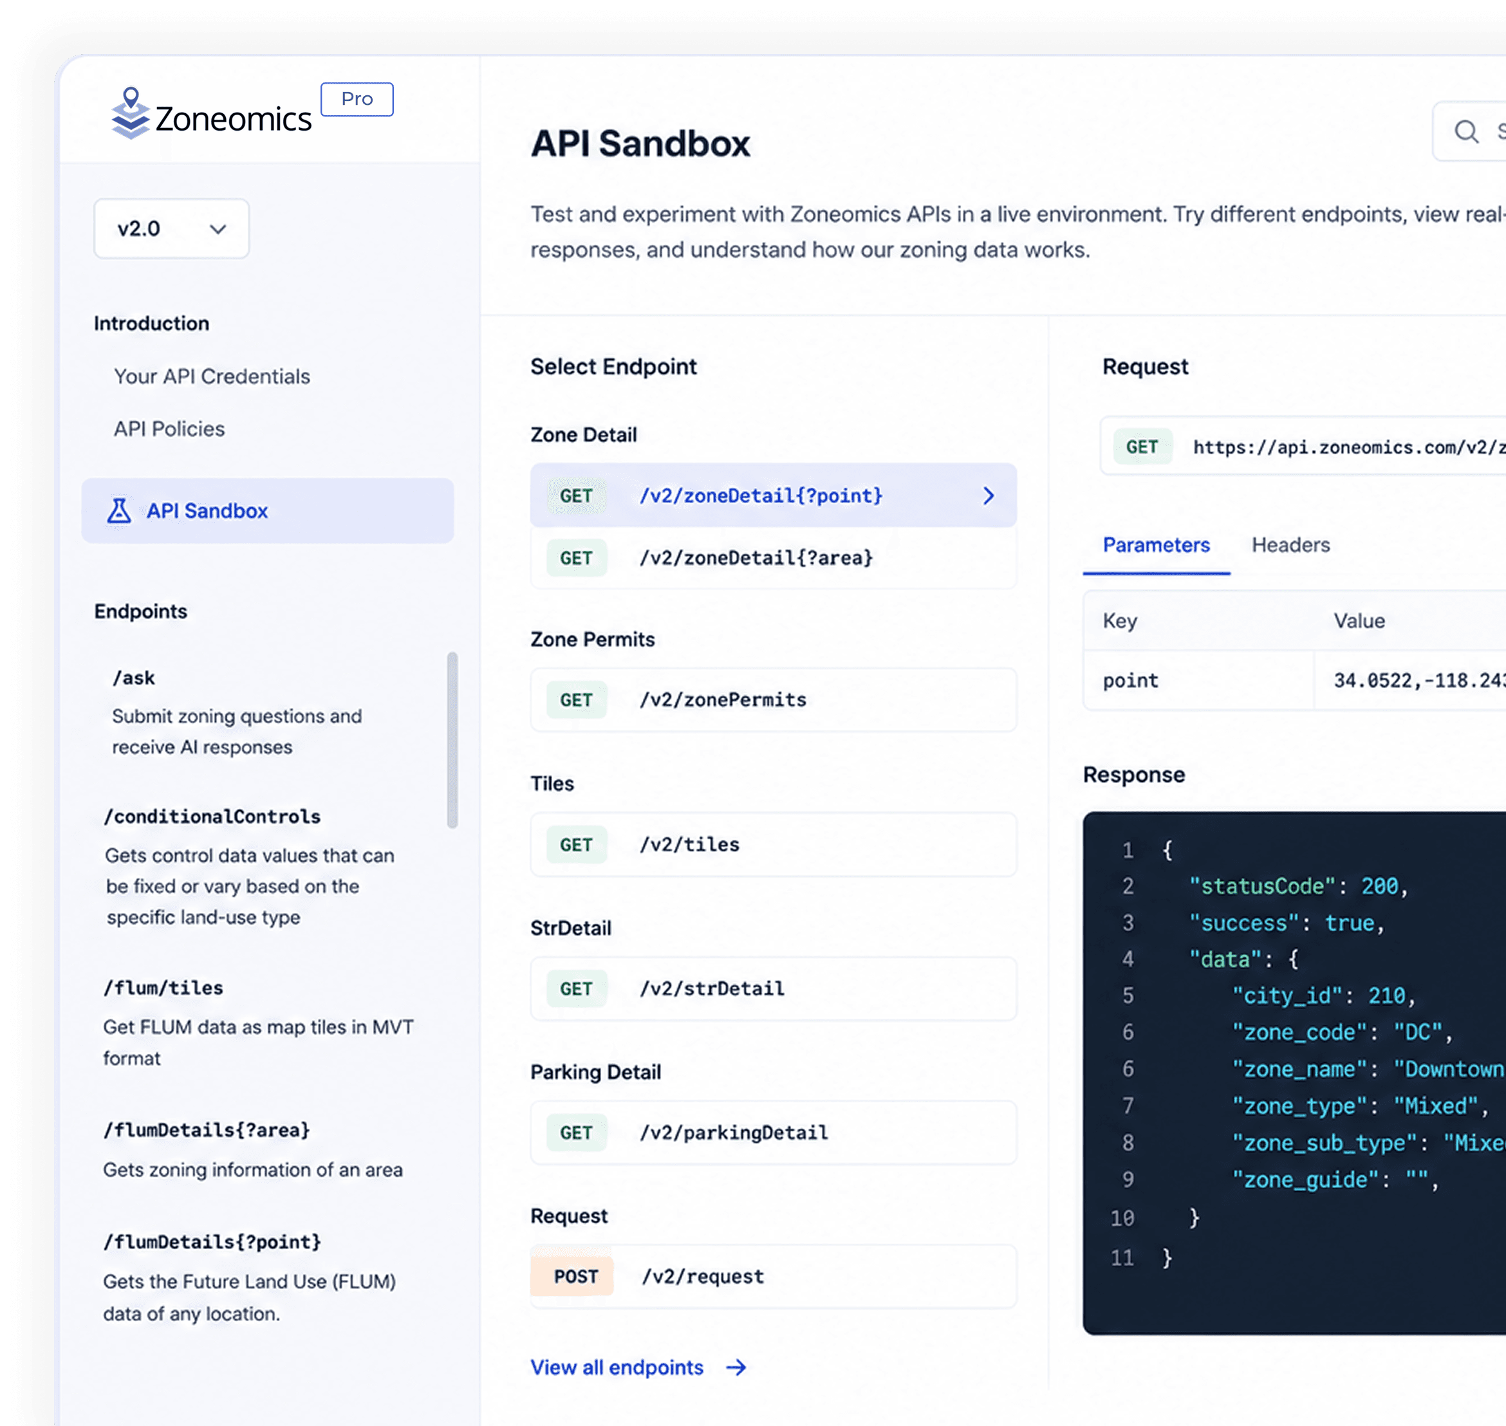Click the Key column header
1506x1426 pixels.
tap(1120, 621)
